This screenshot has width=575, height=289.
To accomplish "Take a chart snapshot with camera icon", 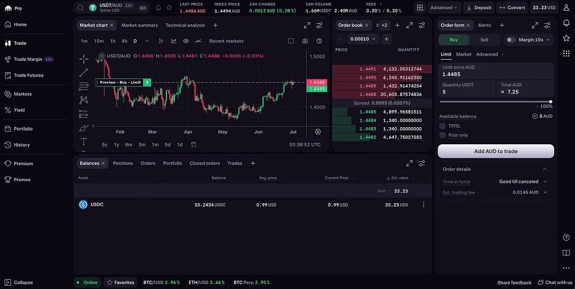I will (305, 41).
